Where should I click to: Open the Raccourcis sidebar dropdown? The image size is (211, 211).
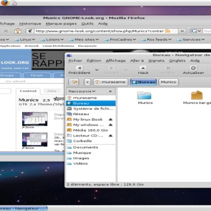[x=82, y=91]
